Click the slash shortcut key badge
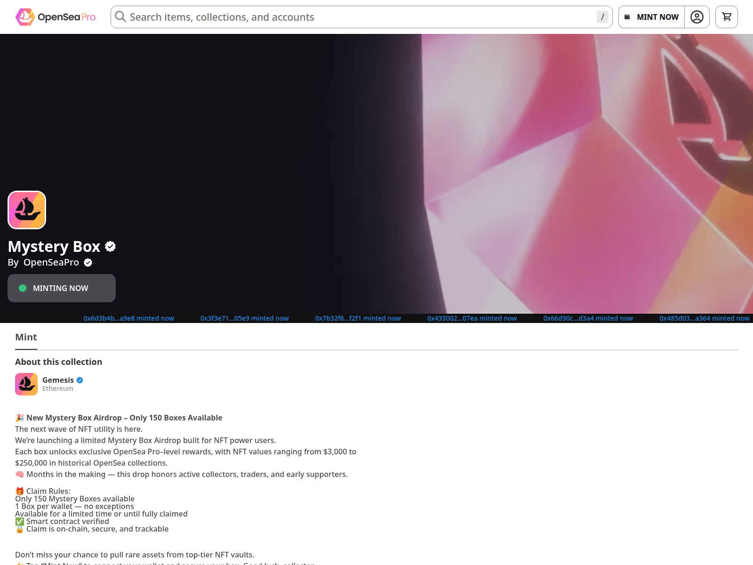 click(x=602, y=17)
